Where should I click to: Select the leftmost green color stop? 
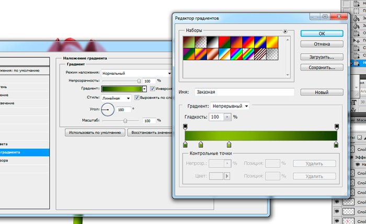tap(186, 144)
